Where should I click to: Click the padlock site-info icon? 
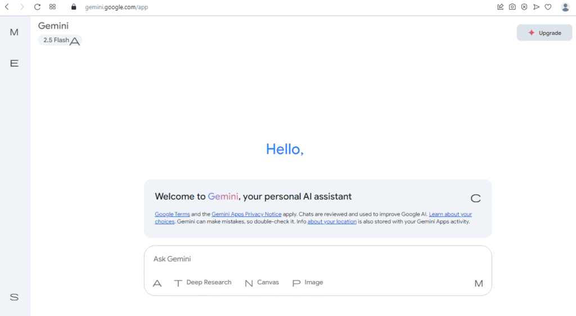[74, 7]
